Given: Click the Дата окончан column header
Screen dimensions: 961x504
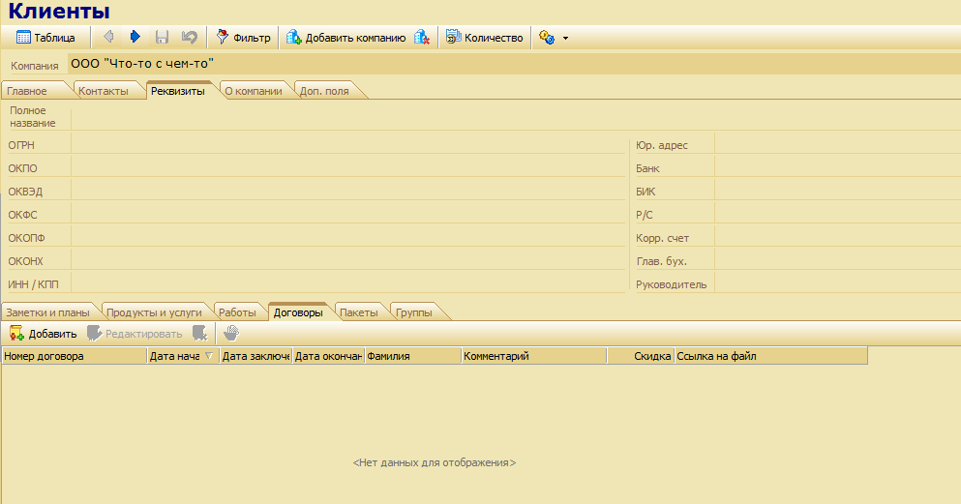Looking at the screenshot, I should click(328, 356).
